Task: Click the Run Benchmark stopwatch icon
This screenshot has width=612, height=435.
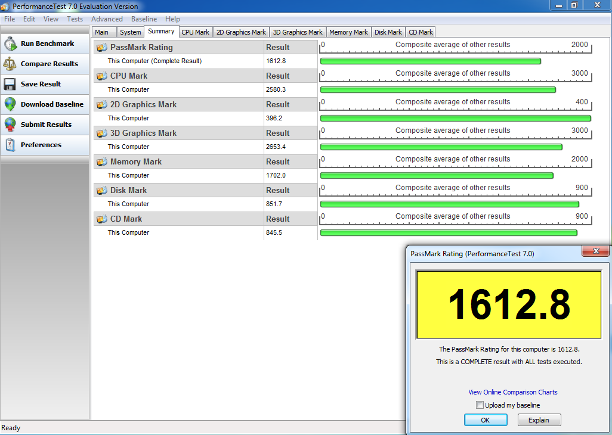Action: click(x=10, y=44)
